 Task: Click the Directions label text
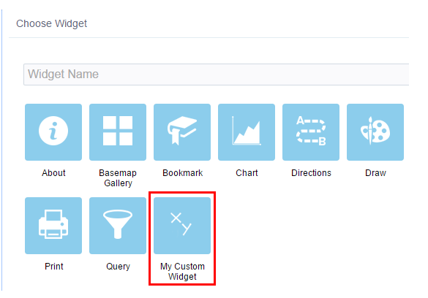coord(311,173)
